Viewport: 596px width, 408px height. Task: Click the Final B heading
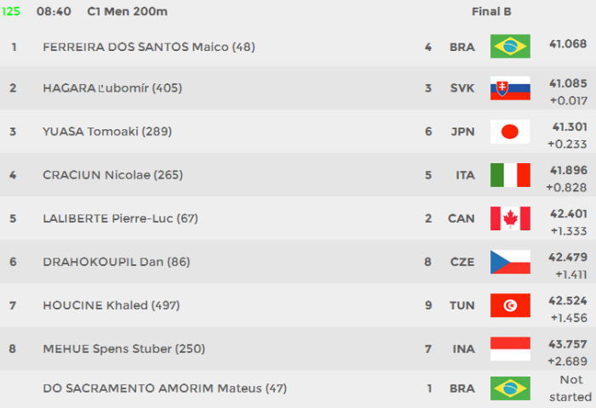[x=491, y=11]
